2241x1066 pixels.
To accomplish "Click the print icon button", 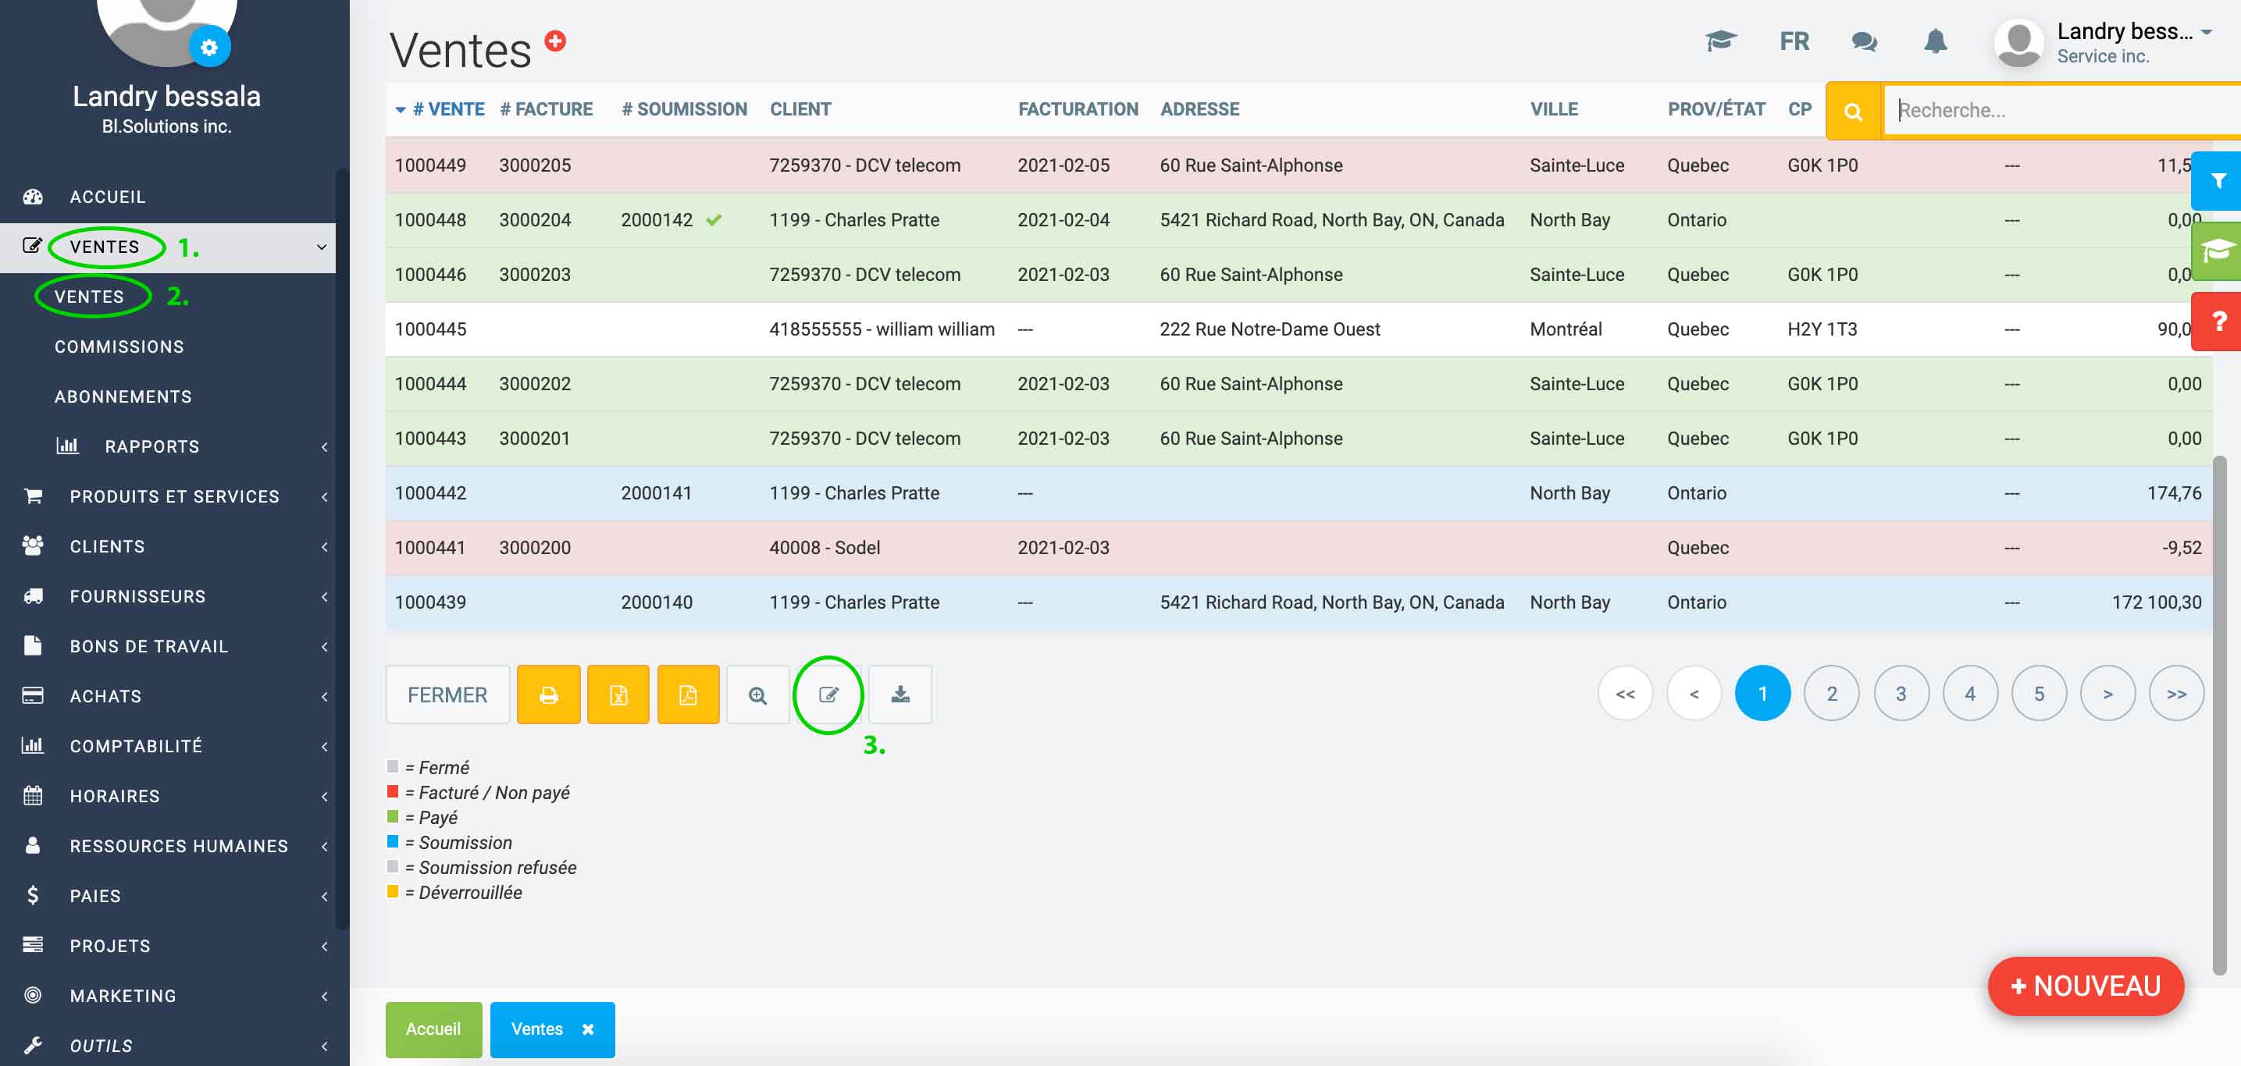I will click(548, 695).
